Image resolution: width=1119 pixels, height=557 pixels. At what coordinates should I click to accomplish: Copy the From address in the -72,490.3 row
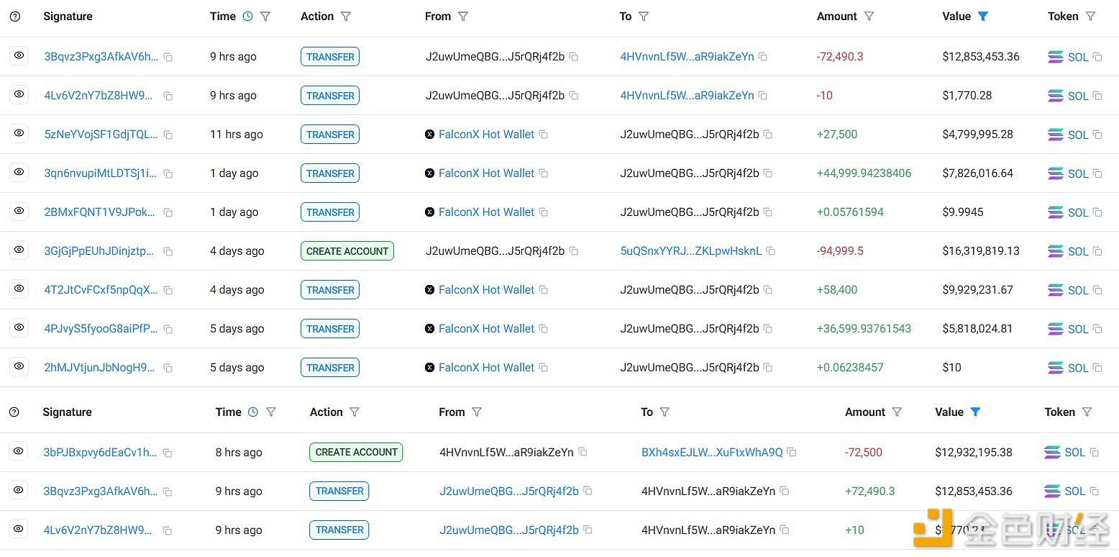(x=574, y=57)
